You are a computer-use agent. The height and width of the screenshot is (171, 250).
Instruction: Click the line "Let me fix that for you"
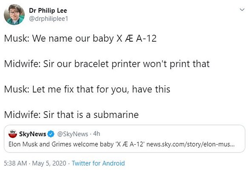pyautogui.click(x=87, y=89)
